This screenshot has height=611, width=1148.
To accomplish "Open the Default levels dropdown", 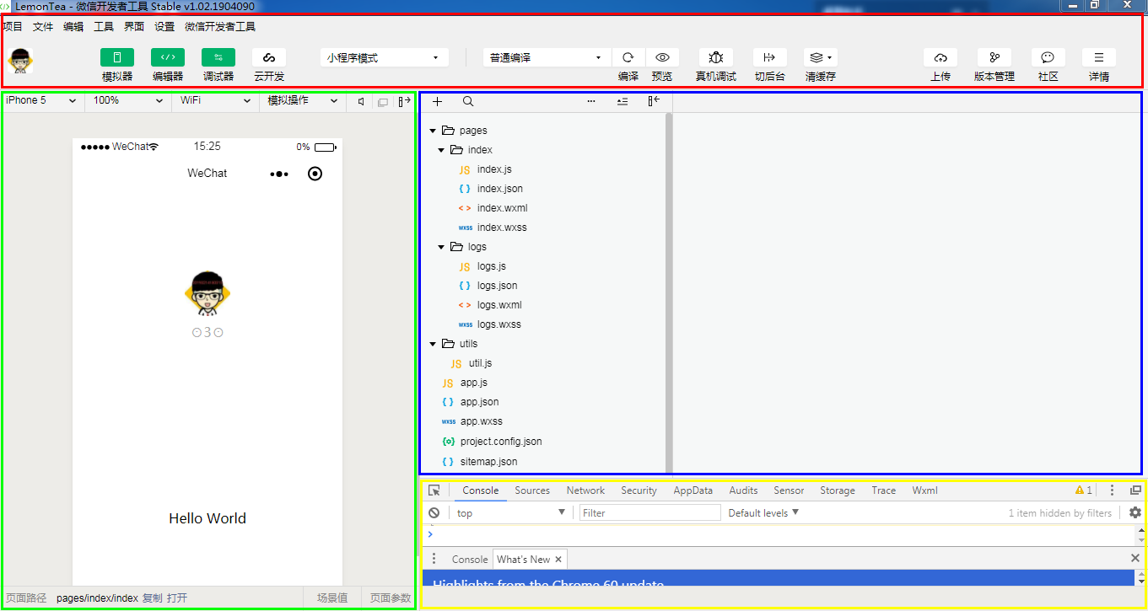I will pos(763,512).
